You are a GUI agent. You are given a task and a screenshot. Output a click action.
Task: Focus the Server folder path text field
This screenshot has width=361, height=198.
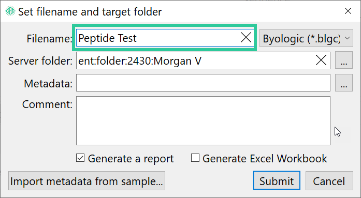pyautogui.click(x=196, y=60)
